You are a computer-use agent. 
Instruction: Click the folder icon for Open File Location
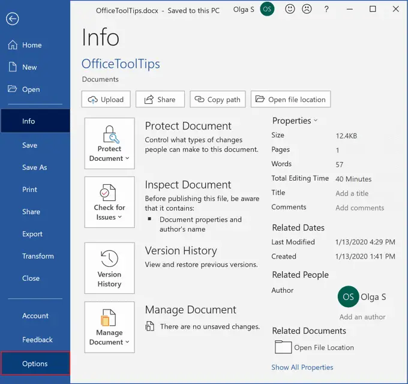(x=283, y=347)
